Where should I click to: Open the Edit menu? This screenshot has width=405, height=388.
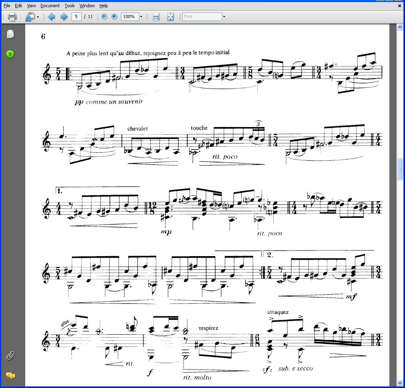(x=18, y=6)
